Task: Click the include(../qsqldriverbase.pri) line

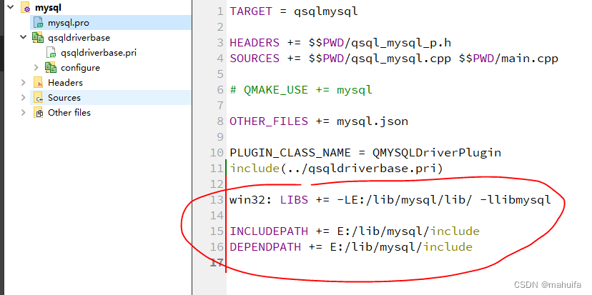Action: 337,169
